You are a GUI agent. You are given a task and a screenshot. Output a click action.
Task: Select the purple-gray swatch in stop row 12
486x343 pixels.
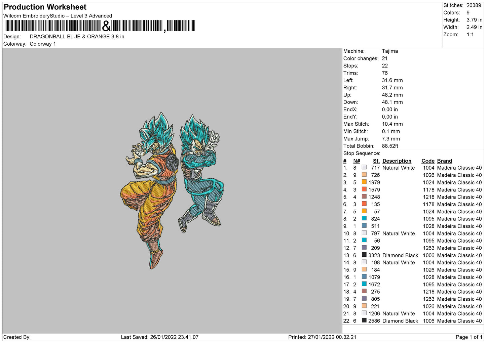364,248
